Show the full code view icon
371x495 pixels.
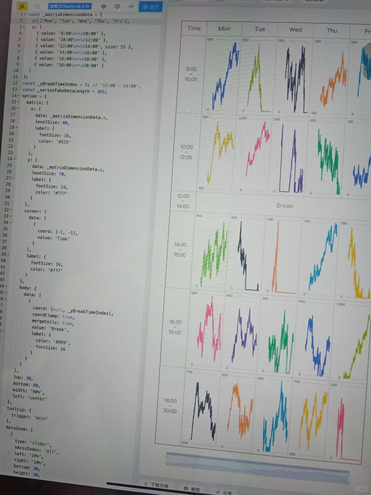click(x=131, y=6)
